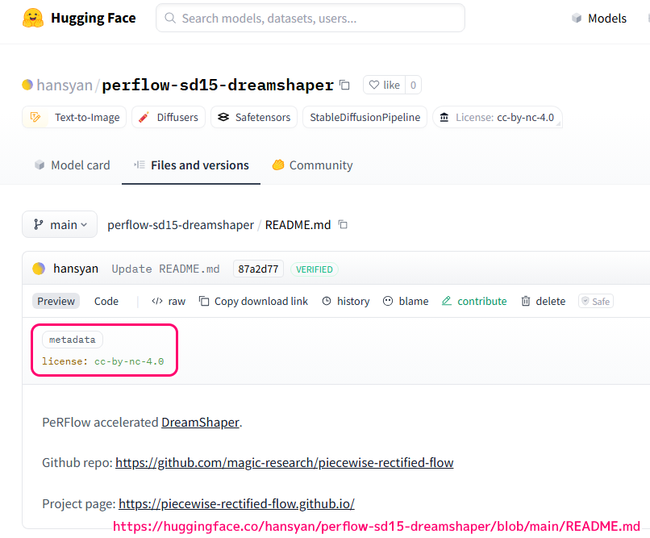
Task: Click Copy download link
Action: [260, 302]
